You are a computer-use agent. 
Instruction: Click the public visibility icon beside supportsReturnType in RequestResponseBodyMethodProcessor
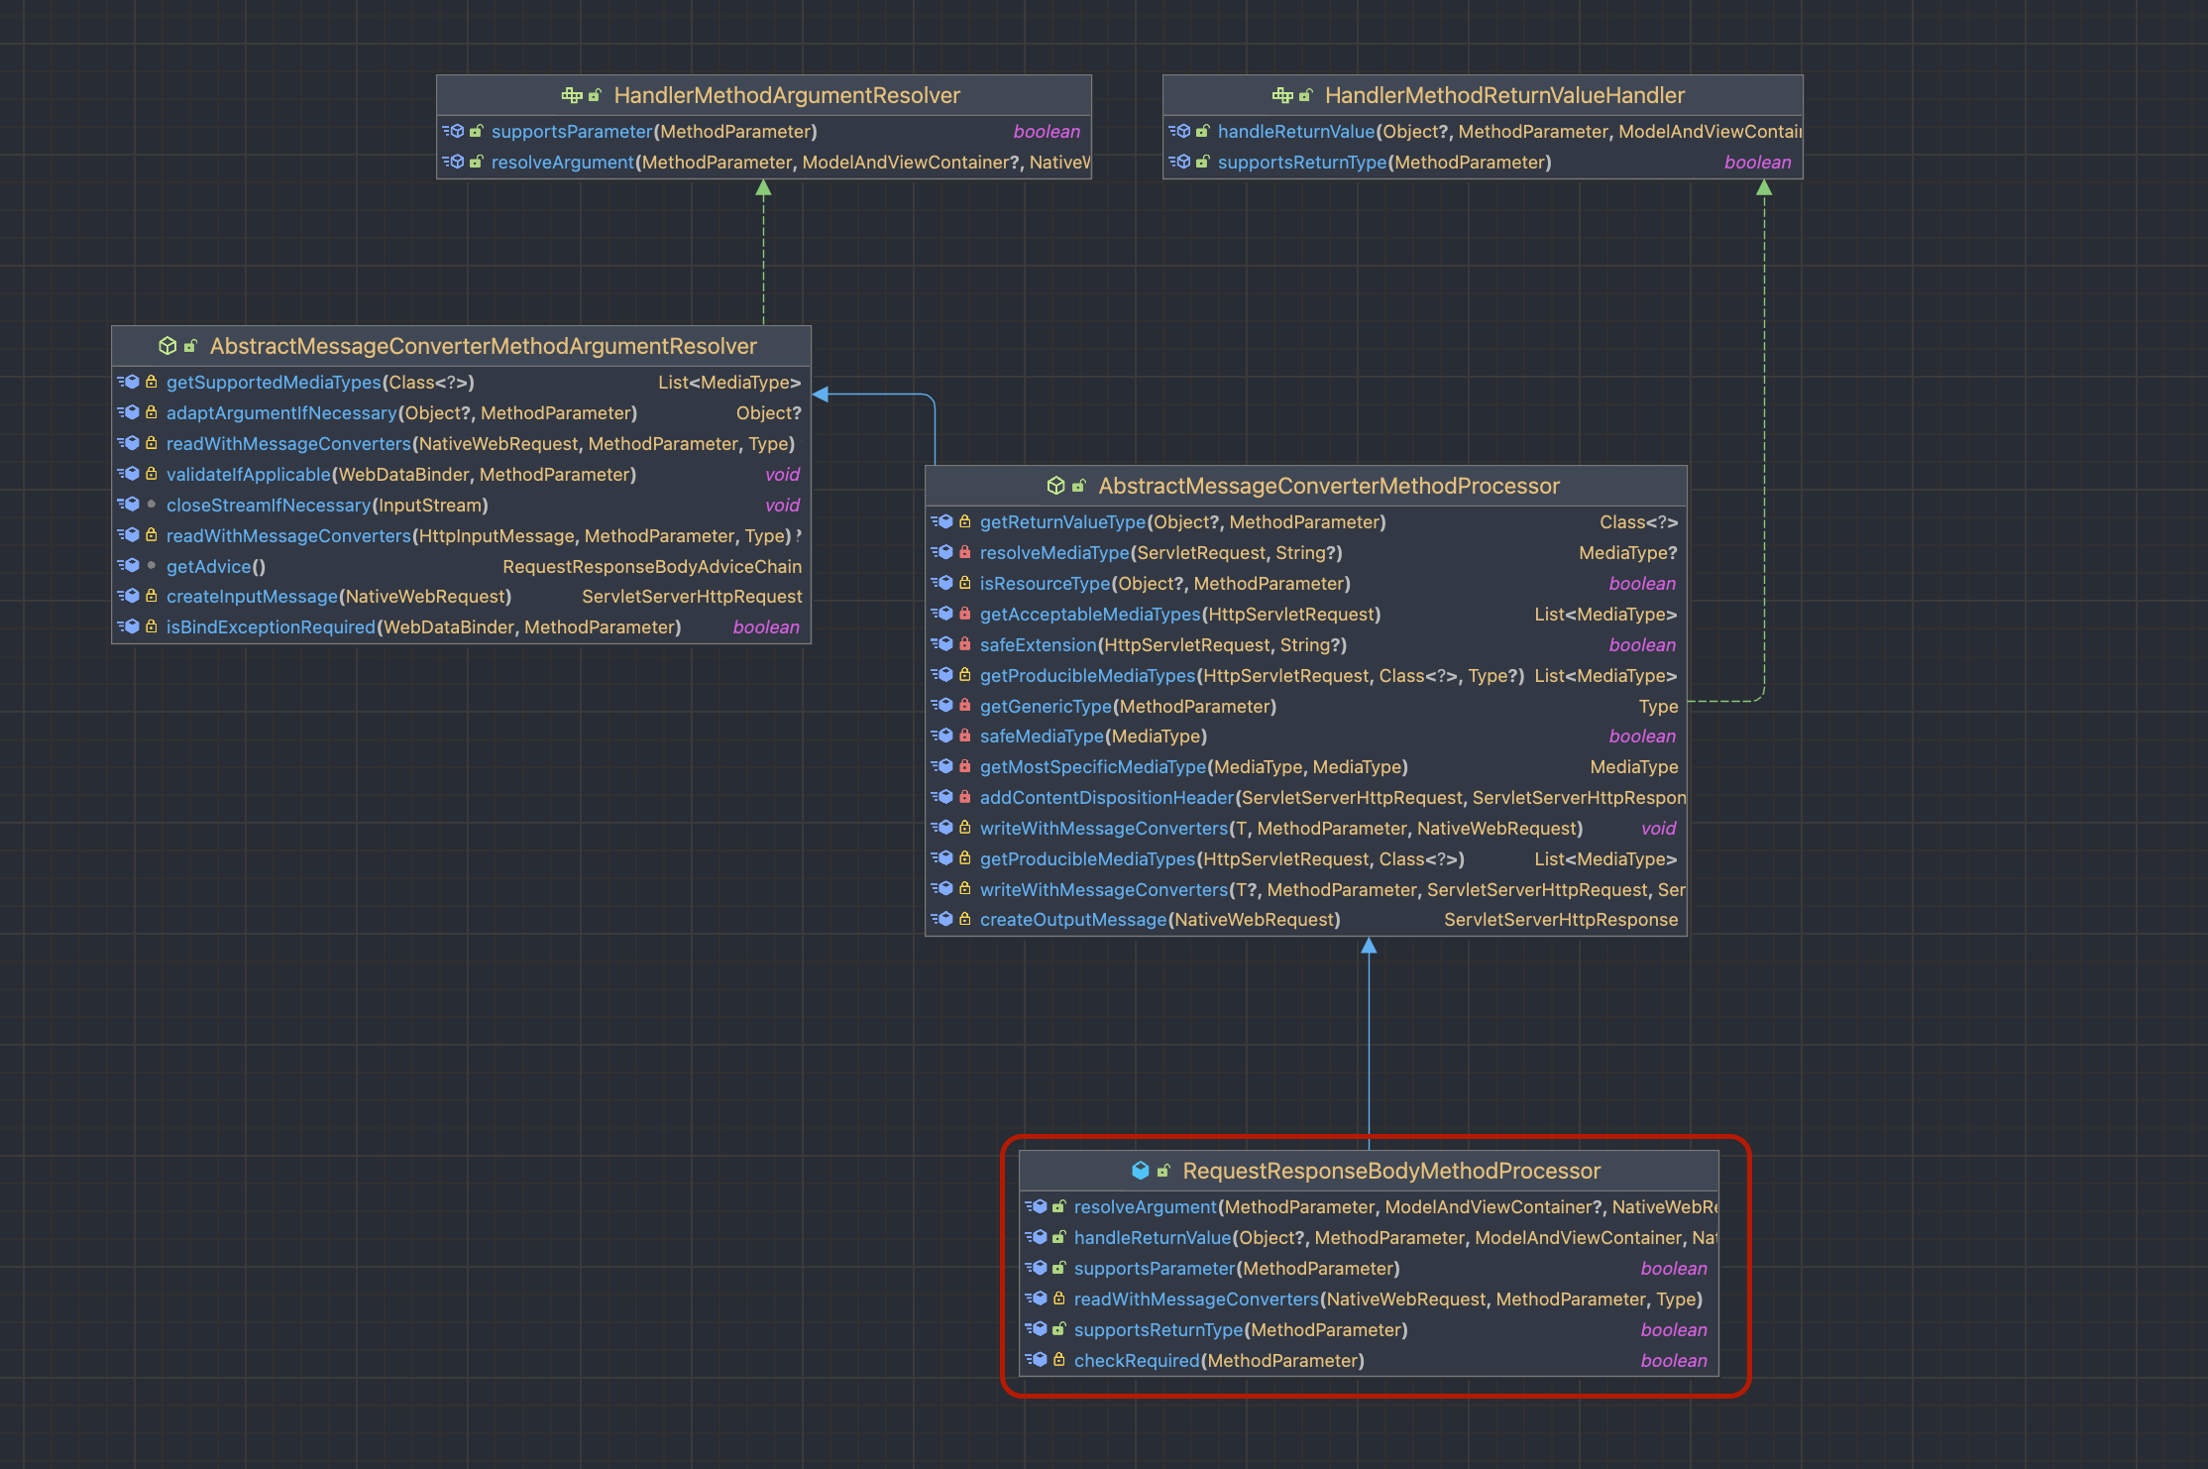[x=1058, y=1329]
